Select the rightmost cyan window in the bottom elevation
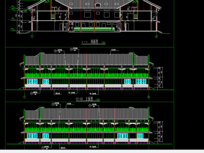This screenshot has width=204, height=153. [140, 136]
